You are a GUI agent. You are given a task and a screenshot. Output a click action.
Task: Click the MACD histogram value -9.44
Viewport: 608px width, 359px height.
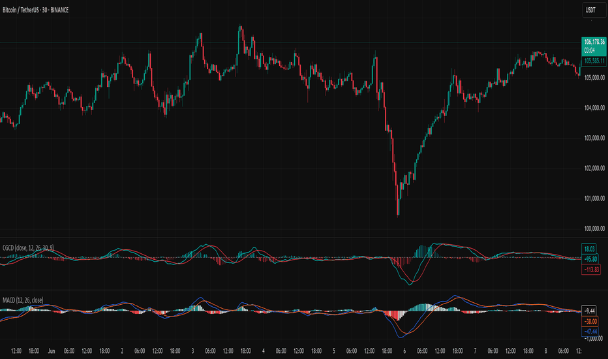tap(589, 311)
